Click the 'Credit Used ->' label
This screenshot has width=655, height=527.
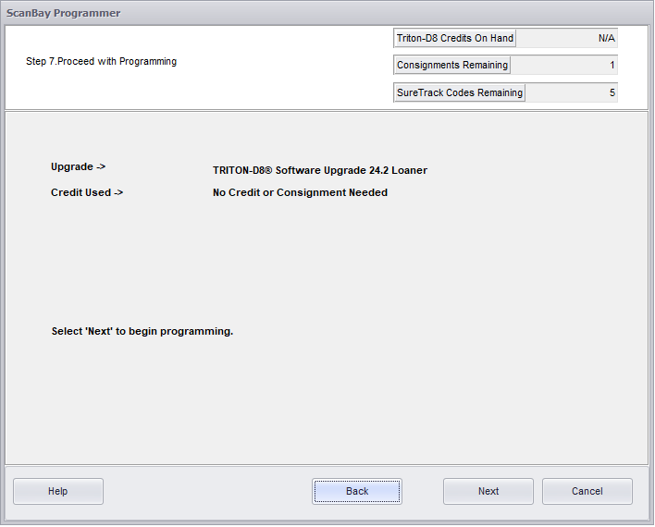(x=87, y=192)
